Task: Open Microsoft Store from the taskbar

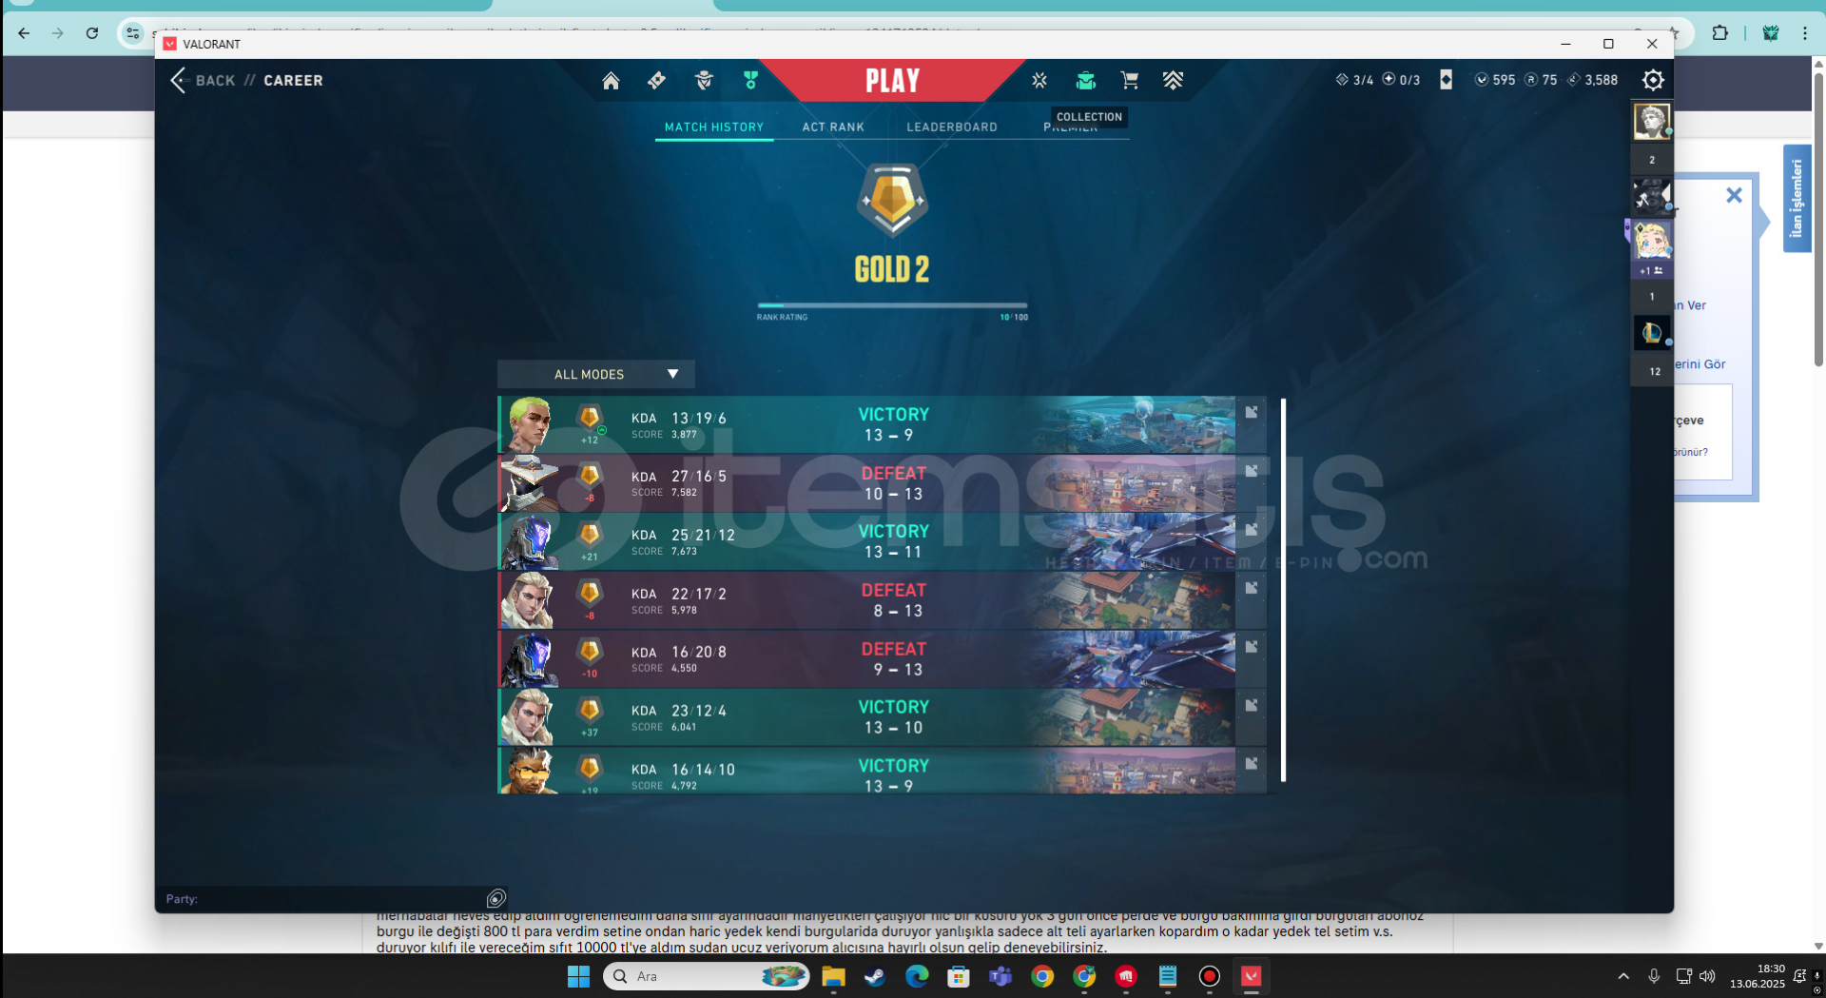Action: click(x=959, y=976)
